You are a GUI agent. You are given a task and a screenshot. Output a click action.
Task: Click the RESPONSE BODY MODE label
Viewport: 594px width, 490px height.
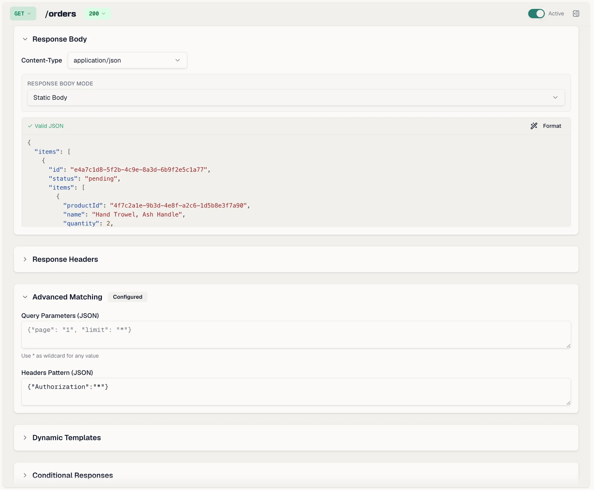point(60,84)
